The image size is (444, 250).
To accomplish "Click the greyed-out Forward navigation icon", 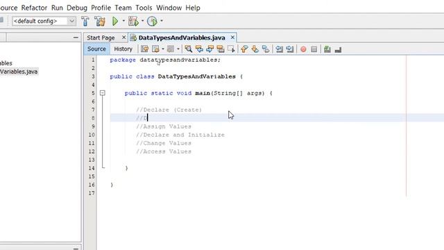I will tap(171, 49).
